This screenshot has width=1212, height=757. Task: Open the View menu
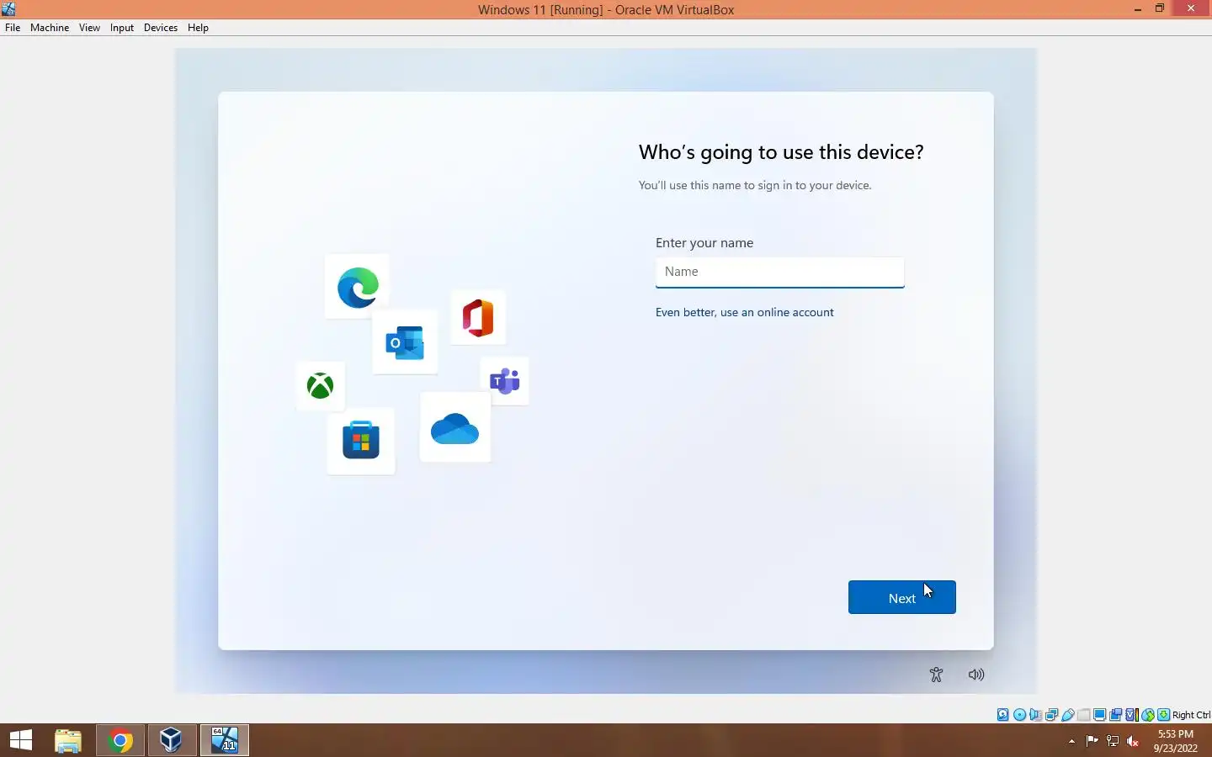(89, 28)
